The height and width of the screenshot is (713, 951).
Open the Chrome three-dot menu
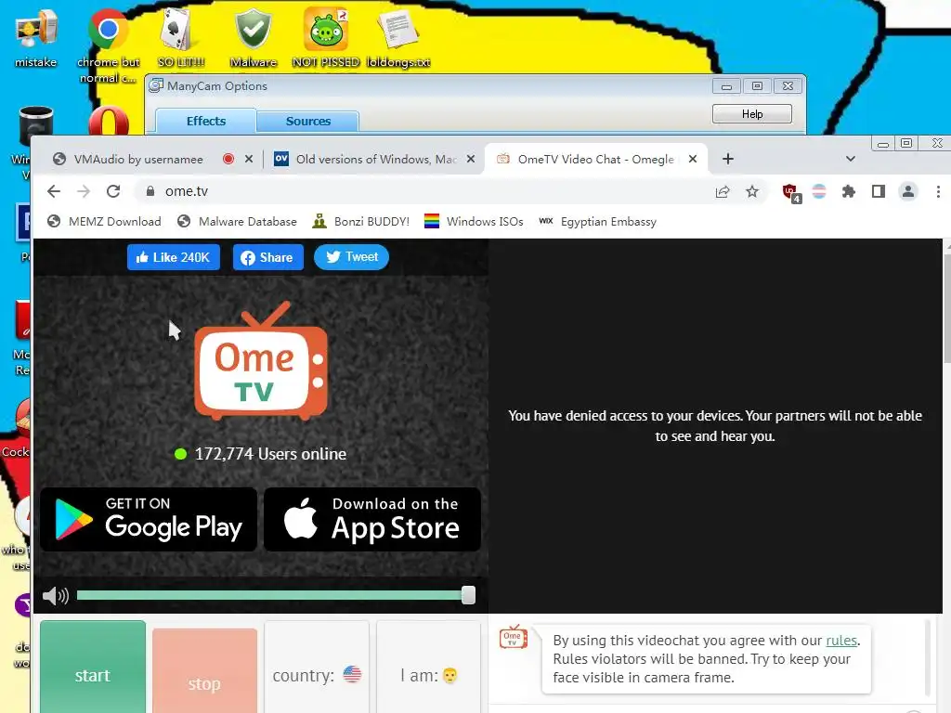pyautogui.click(x=938, y=191)
